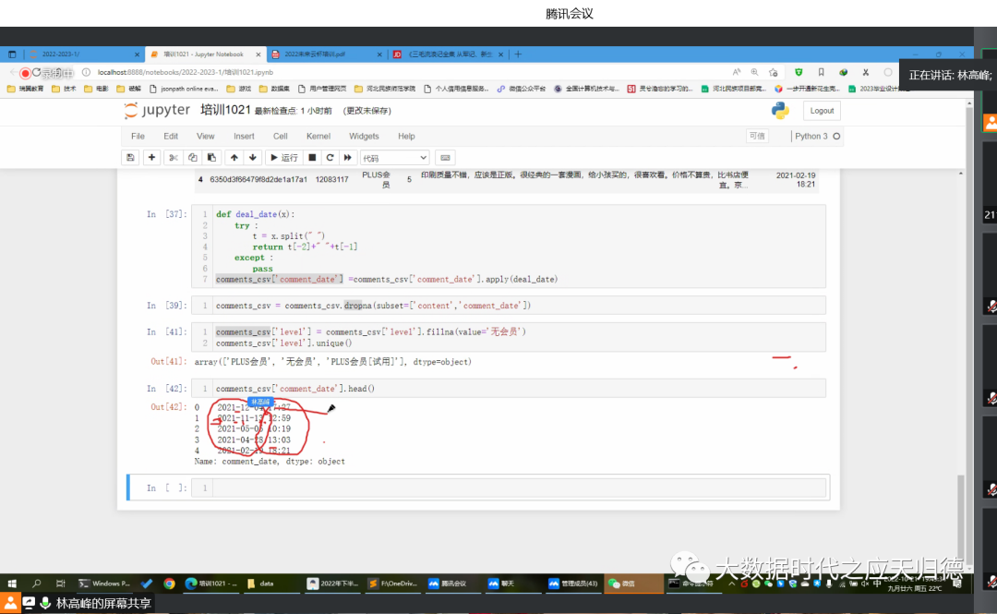The height and width of the screenshot is (614, 997).
Task: Open Task View on the taskbar
Action: pyautogui.click(x=60, y=584)
